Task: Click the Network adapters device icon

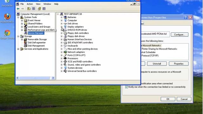Action: (x=65, y=52)
